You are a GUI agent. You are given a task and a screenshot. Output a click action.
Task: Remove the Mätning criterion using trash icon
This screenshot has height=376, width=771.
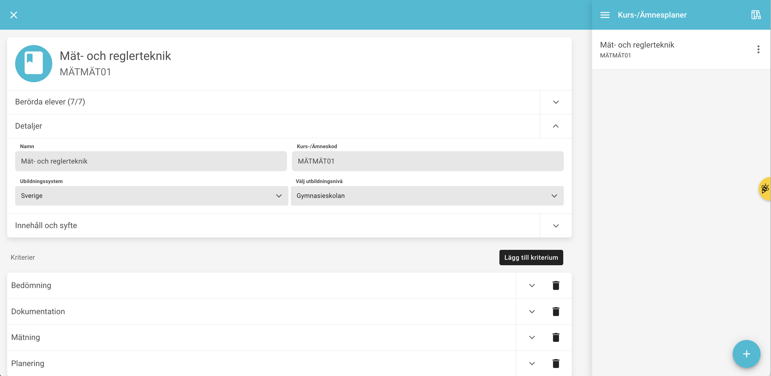point(556,338)
